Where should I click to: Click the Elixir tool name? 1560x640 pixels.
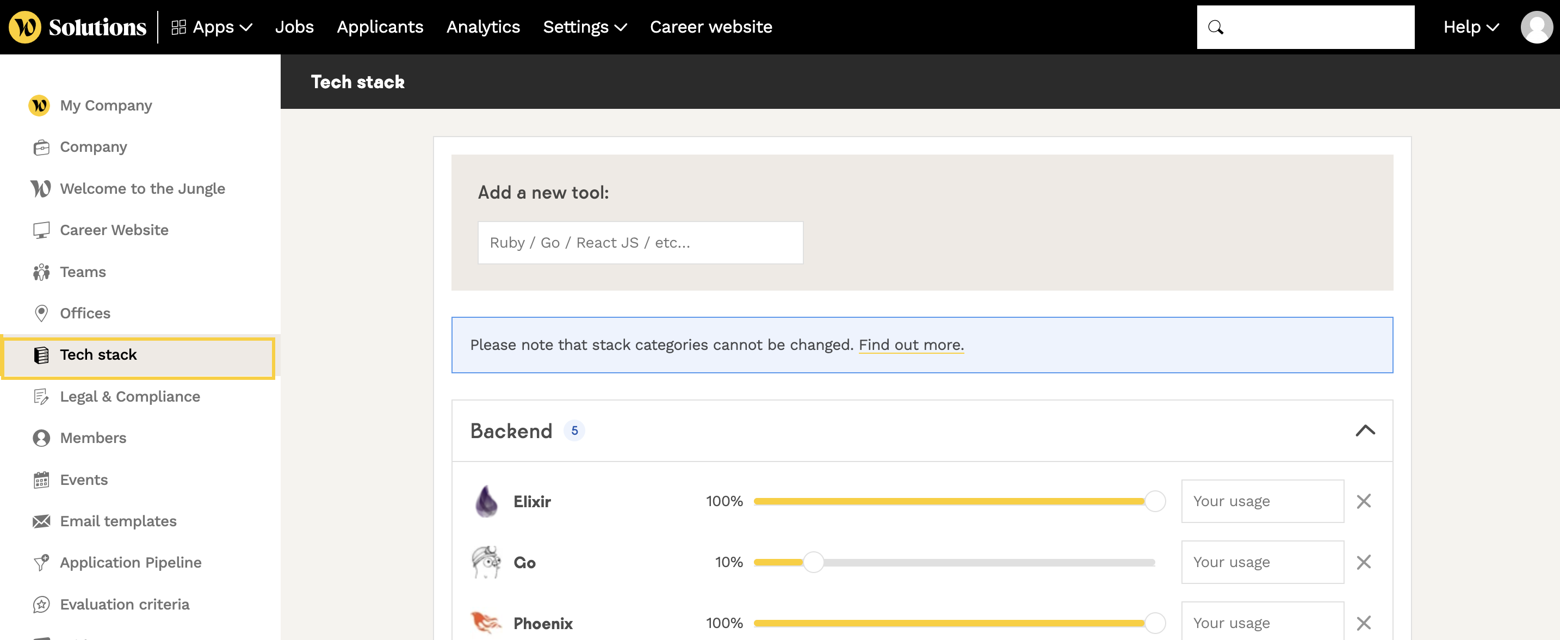tap(532, 501)
